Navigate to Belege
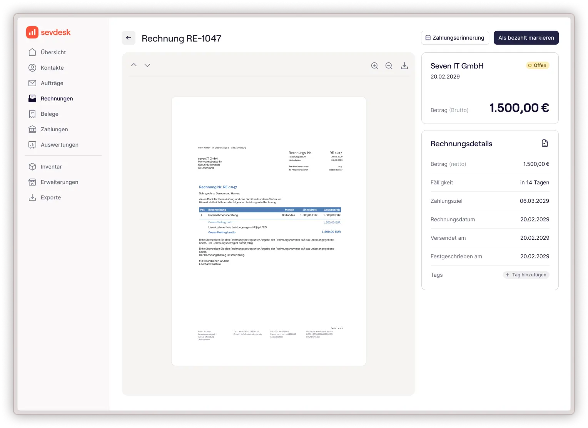The height and width of the screenshot is (428, 588). point(50,114)
